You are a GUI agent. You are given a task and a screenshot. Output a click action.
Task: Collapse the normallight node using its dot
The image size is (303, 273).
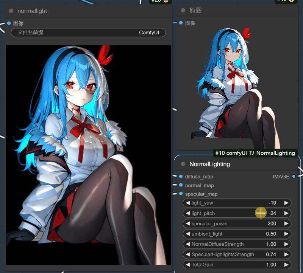coord(11,11)
